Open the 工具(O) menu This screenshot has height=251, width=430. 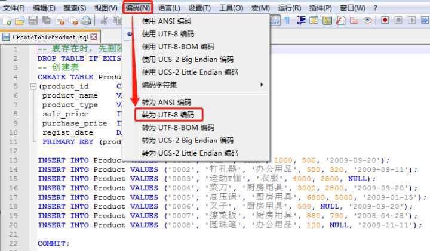(231, 8)
